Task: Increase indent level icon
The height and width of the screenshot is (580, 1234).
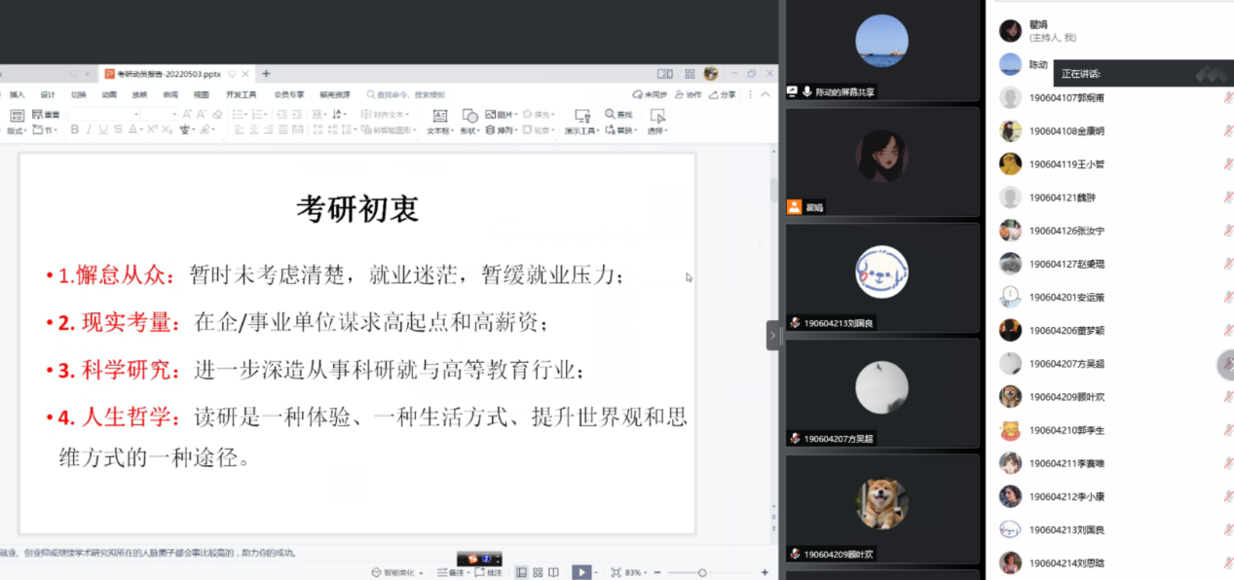Action: pyautogui.click(x=296, y=114)
